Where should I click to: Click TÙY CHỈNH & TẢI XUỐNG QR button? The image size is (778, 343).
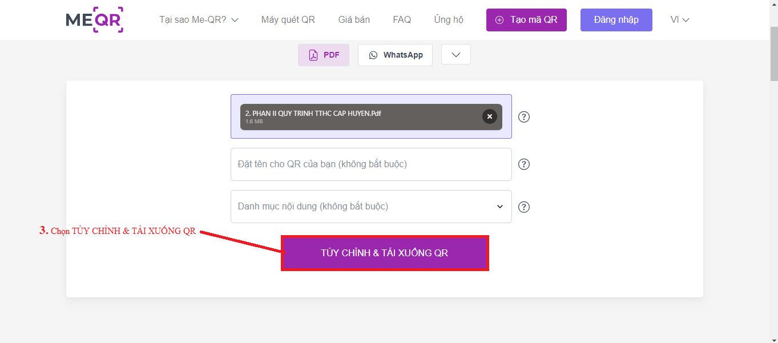coord(385,253)
